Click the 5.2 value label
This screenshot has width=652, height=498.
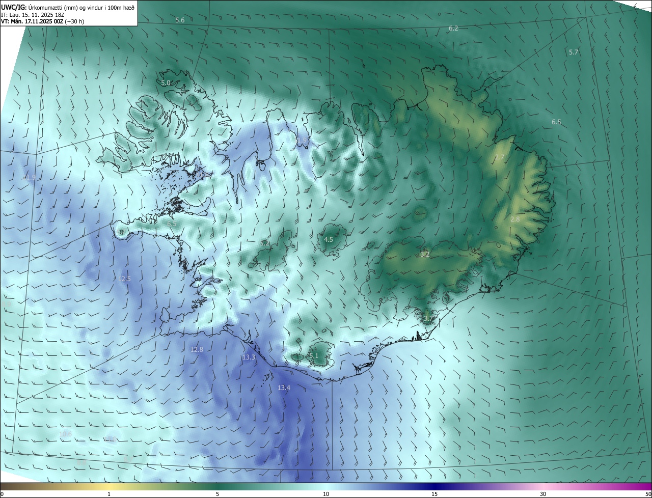pos(264,243)
